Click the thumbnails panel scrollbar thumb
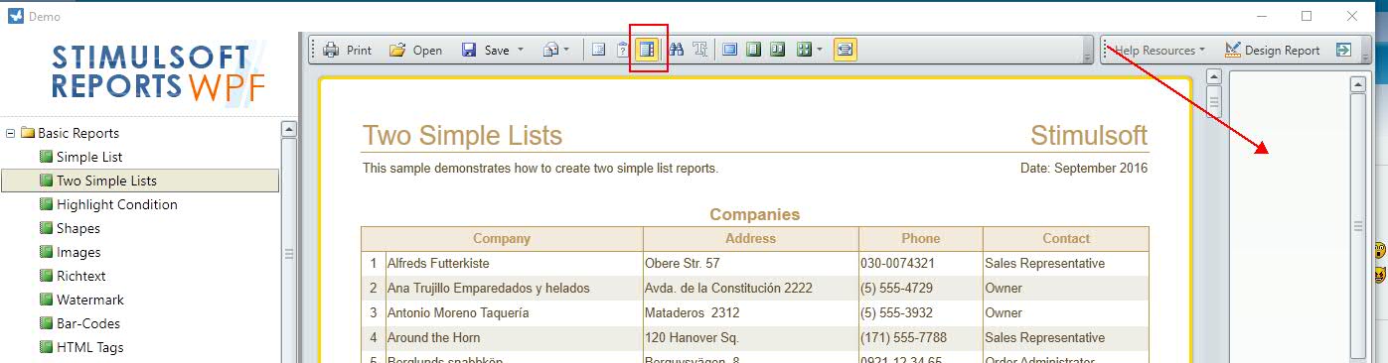Viewport: 1388px width, 363px height. pyautogui.click(x=1358, y=227)
